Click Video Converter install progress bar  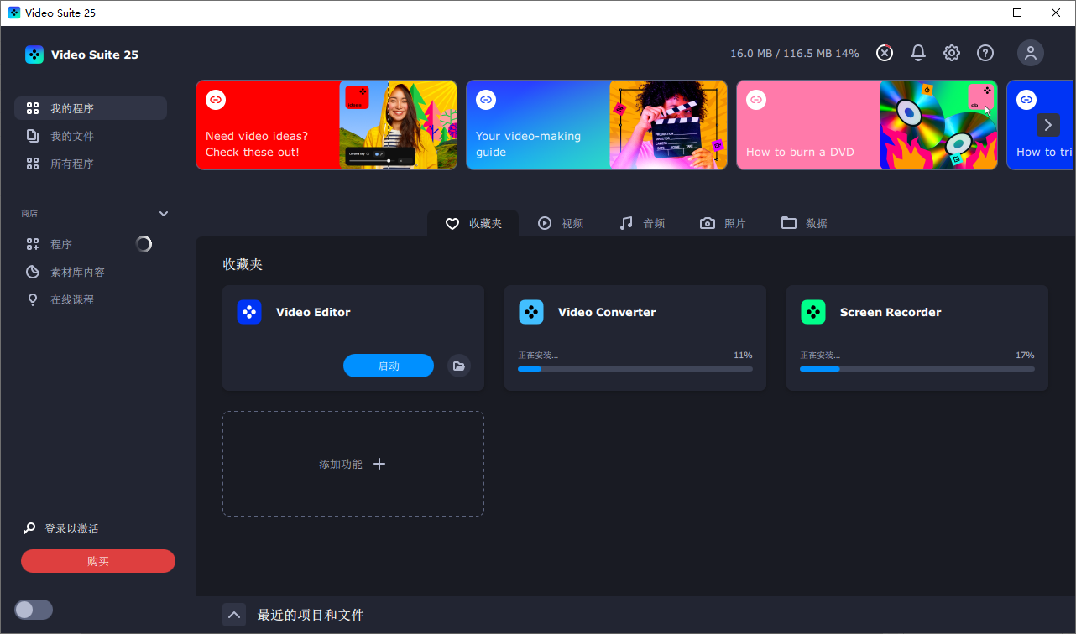click(x=635, y=369)
